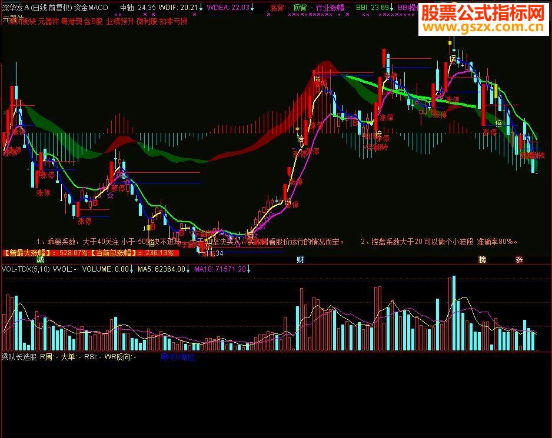Click the '财' financial event marker
Viewport: 552px width, 438px height.
pyautogui.click(x=300, y=260)
